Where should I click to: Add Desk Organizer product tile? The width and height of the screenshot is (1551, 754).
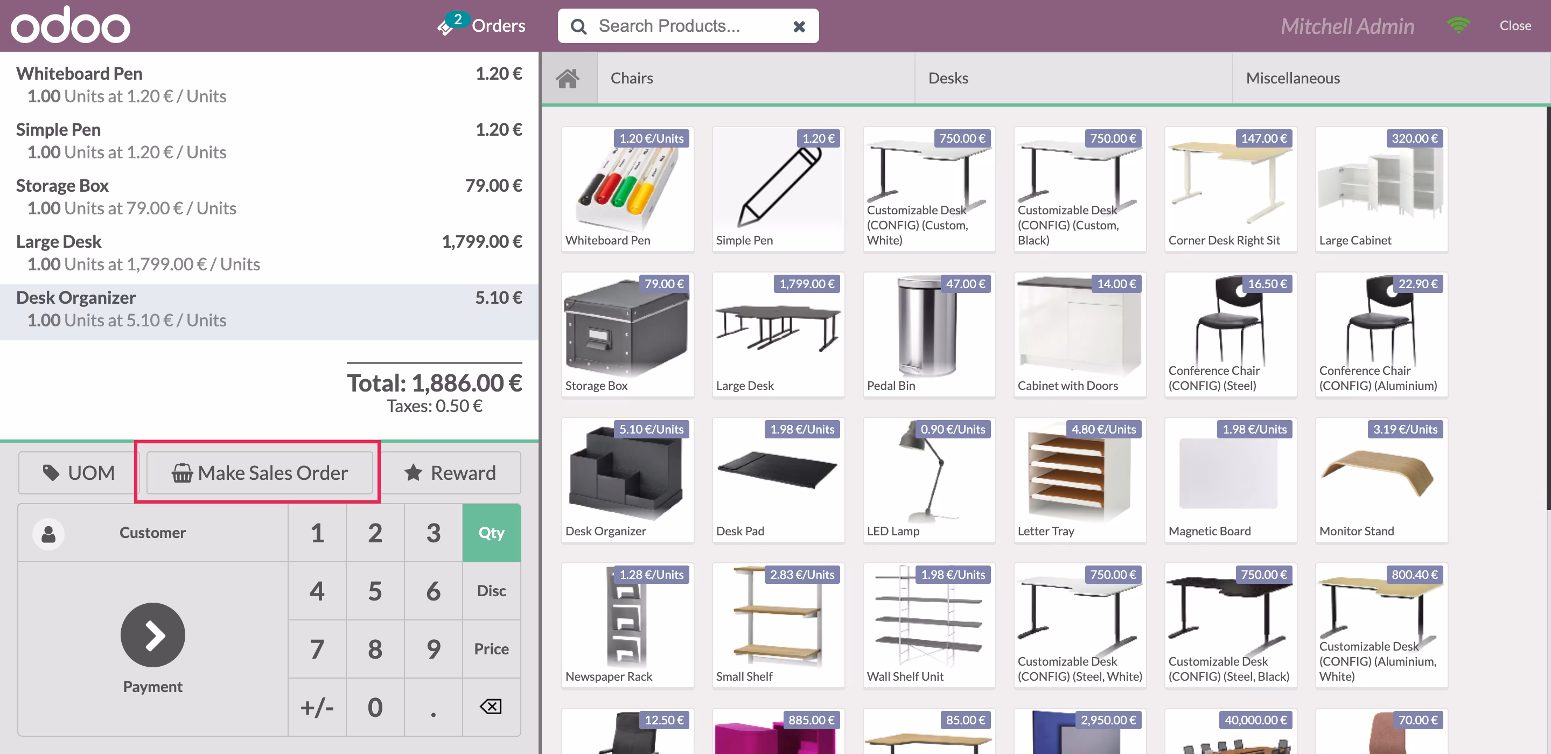point(627,480)
